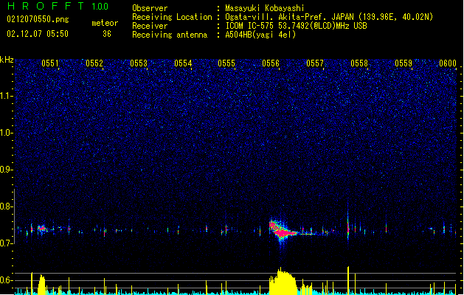Click the small pink echo before 0551
This screenshot has height=295, width=464.
(42, 229)
